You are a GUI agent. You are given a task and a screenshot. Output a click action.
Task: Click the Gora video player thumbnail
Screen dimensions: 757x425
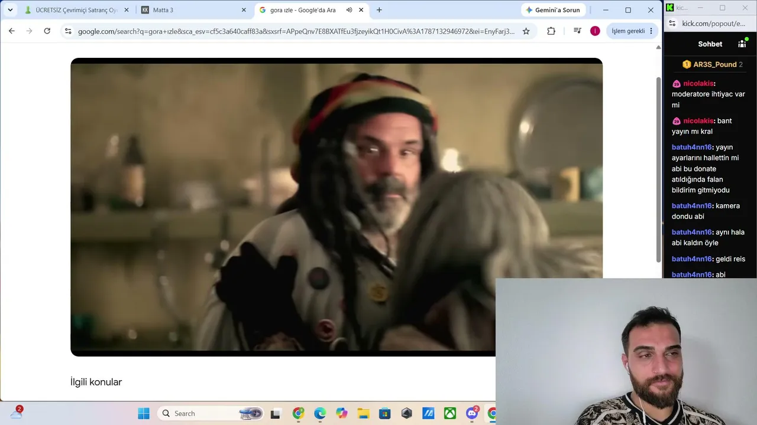pyautogui.click(x=337, y=207)
